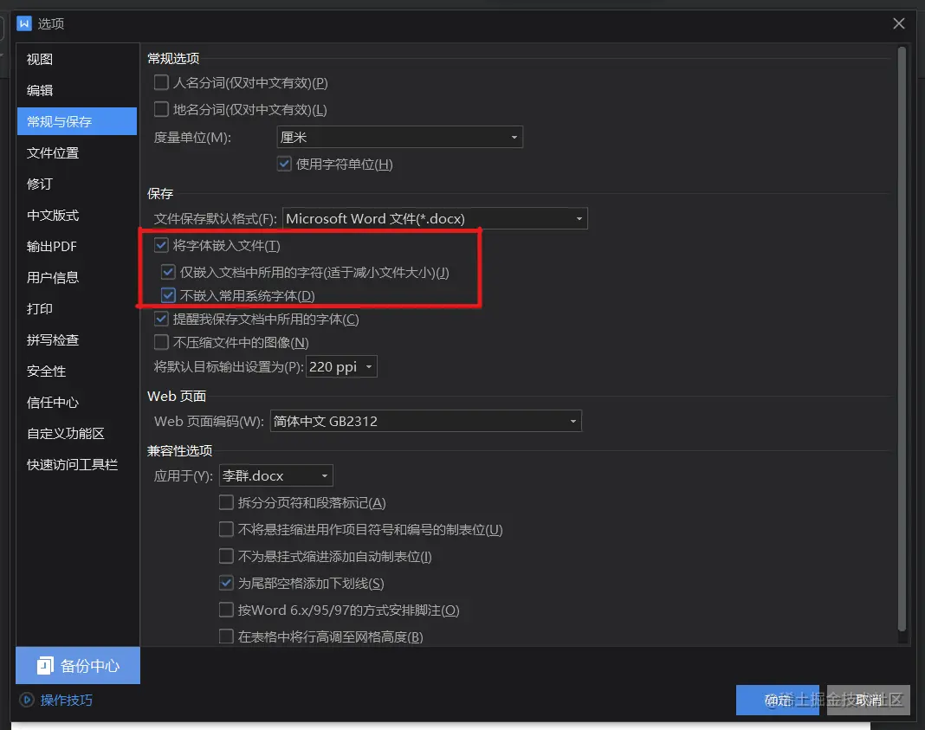Click the options panel vertical scrollbar
Screen dimensions: 925x730
[902, 339]
